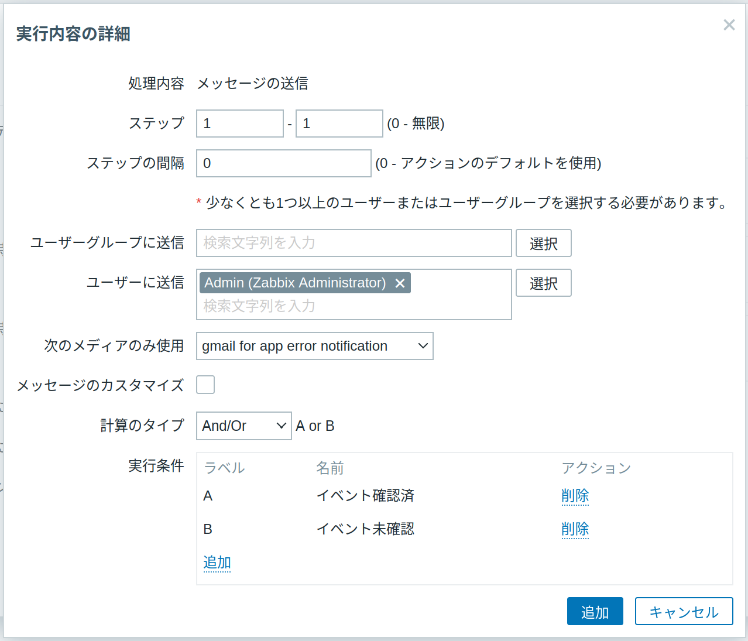Screen dimensions: 748x641
Task: Select the イベント未確認 condition name
Action: 365,529
